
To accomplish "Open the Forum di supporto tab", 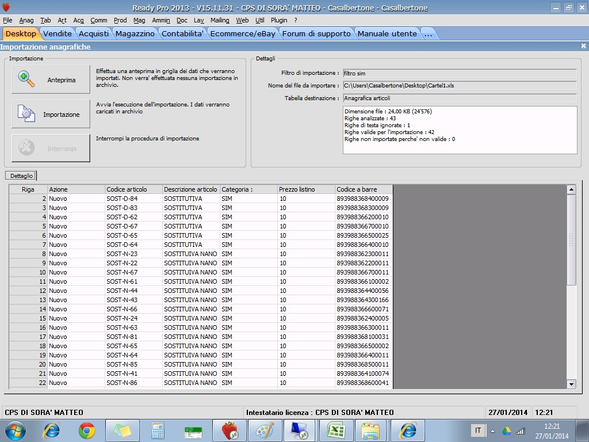I will pyautogui.click(x=316, y=33).
